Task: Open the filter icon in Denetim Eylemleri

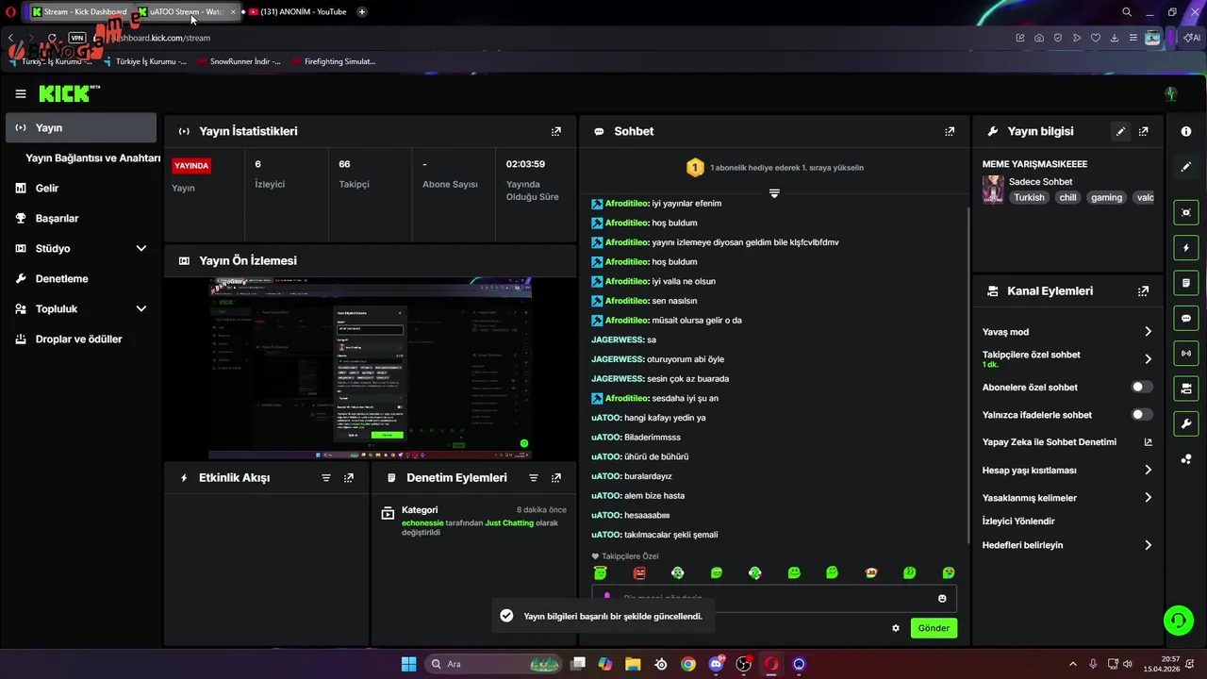Action: pos(534,478)
